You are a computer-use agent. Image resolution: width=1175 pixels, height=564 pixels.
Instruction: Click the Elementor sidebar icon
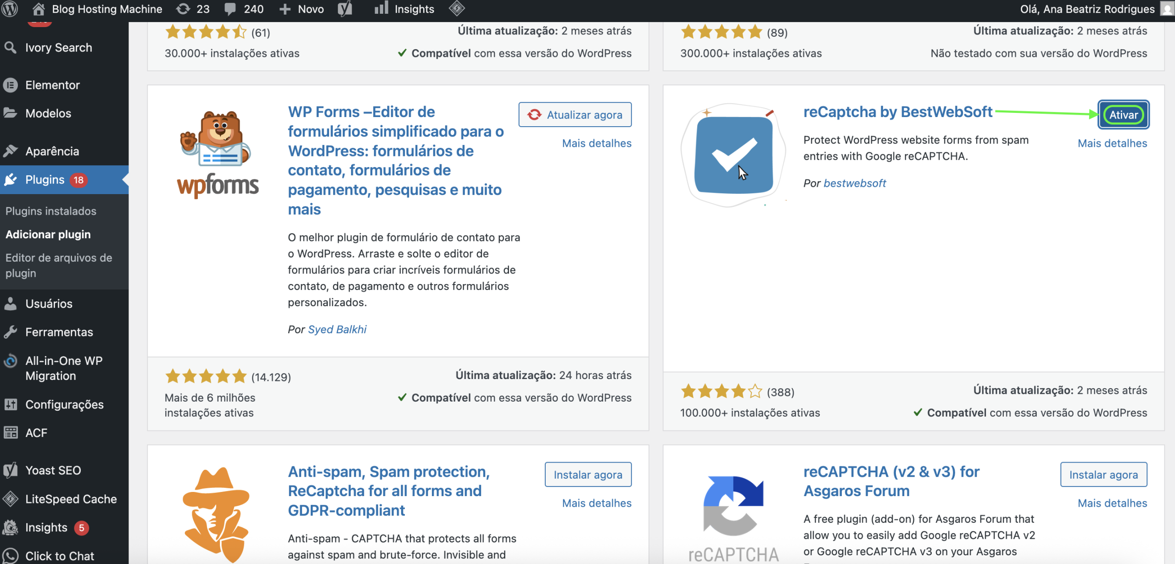pyautogui.click(x=10, y=85)
